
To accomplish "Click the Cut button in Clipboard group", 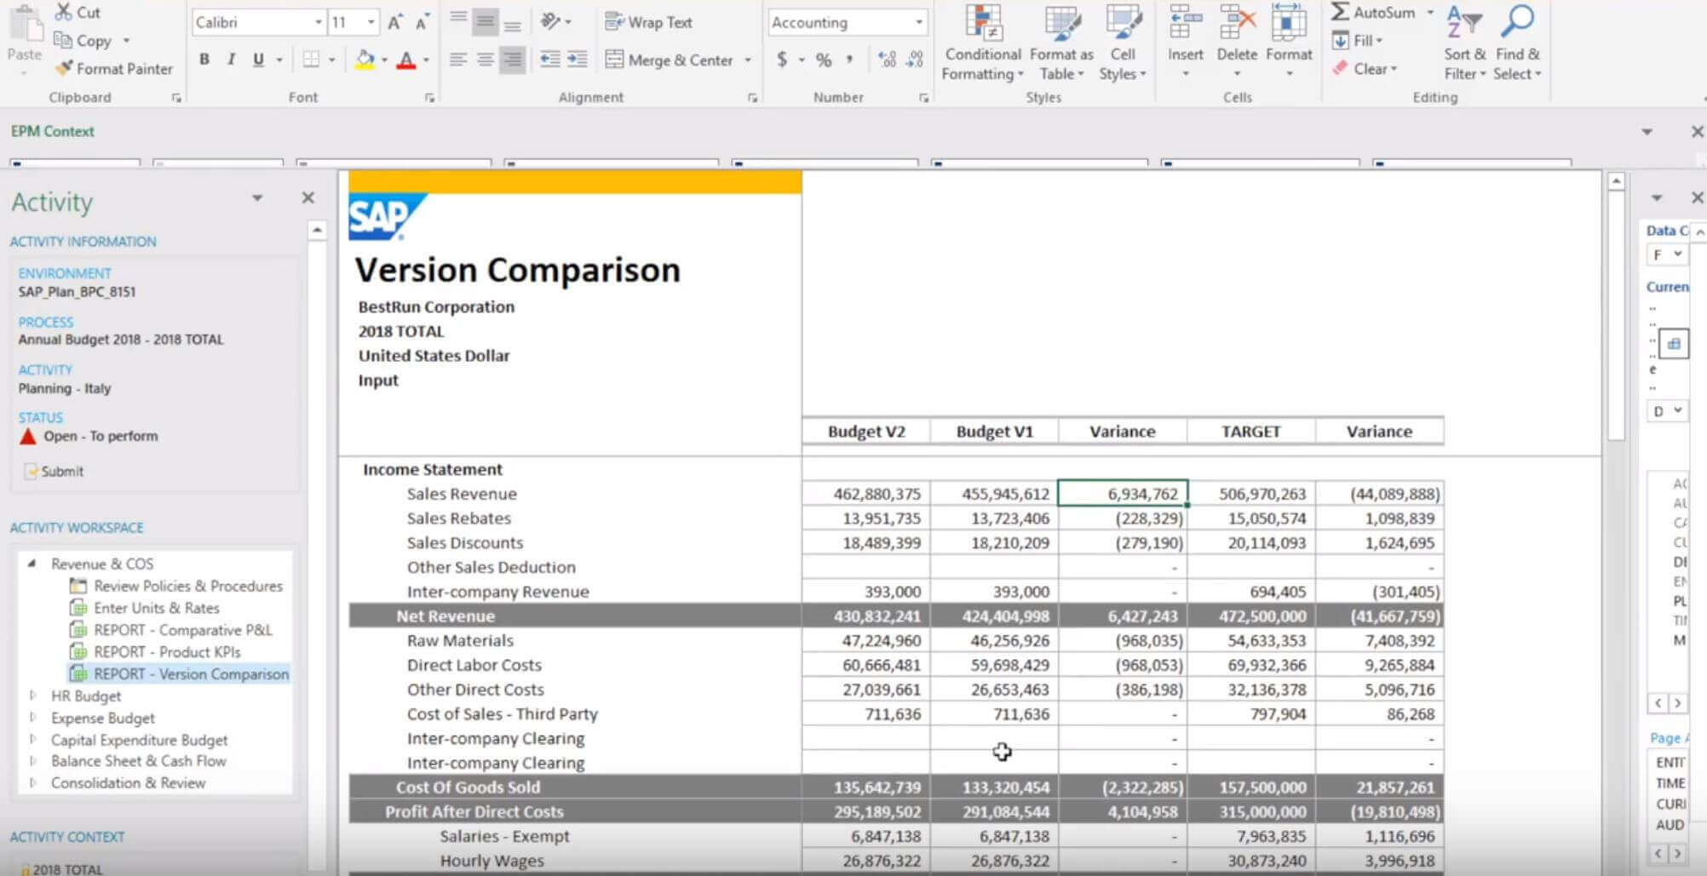I will (x=78, y=13).
